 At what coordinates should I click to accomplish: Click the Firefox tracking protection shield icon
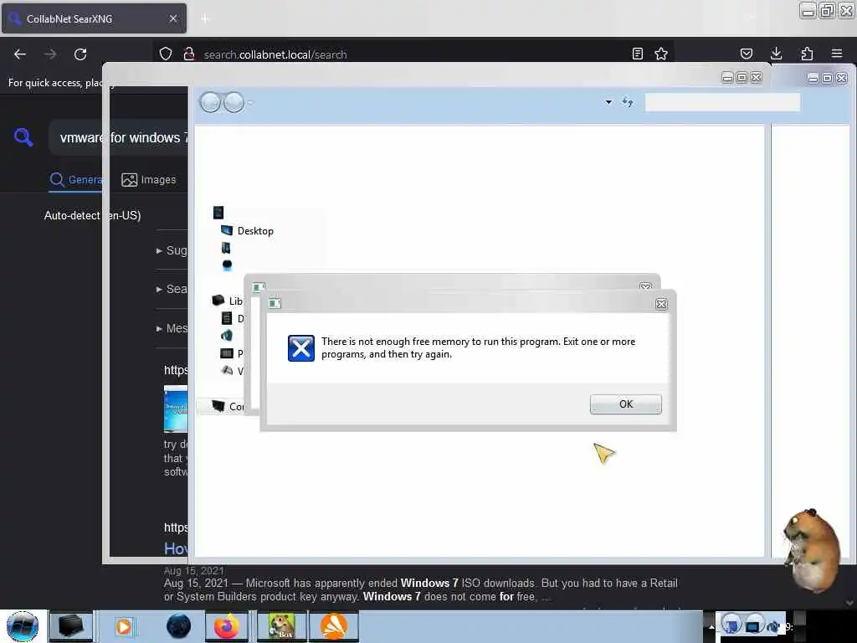coord(166,54)
